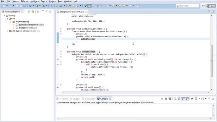Expand JRE System Library node
Screen dimensions: 217x122
(7, 31)
